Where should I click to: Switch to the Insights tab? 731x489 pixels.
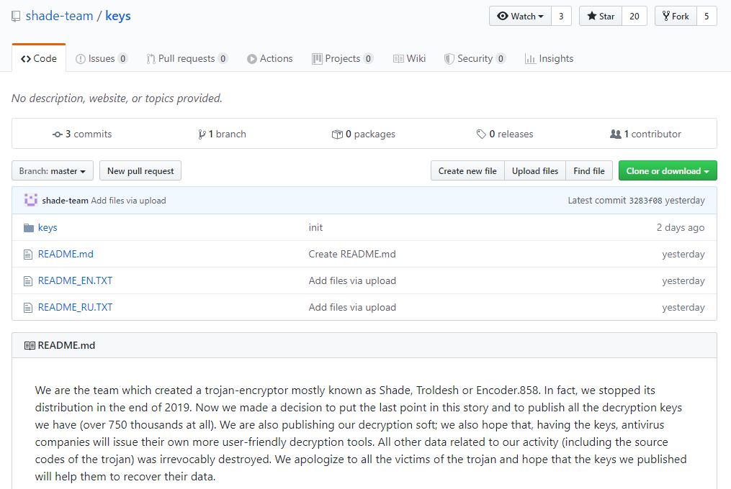point(550,59)
